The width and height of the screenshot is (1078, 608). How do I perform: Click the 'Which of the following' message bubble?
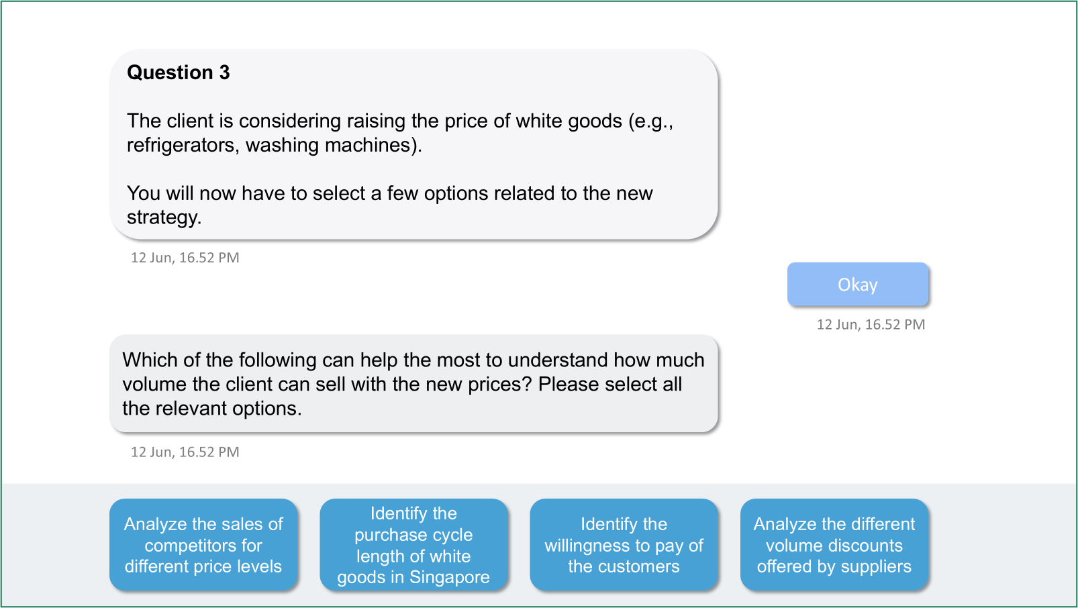click(x=413, y=384)
